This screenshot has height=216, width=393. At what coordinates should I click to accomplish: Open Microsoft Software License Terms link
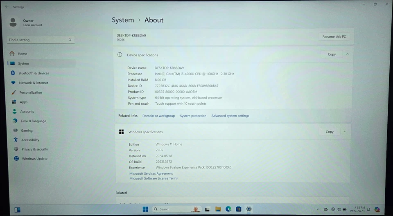pos(154,178)
